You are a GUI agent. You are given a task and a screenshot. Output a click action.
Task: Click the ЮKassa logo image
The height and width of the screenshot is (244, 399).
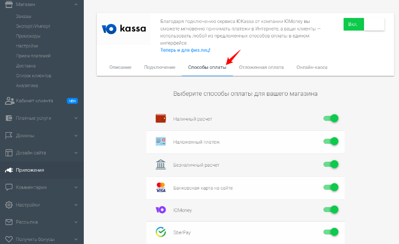(124, 29)
